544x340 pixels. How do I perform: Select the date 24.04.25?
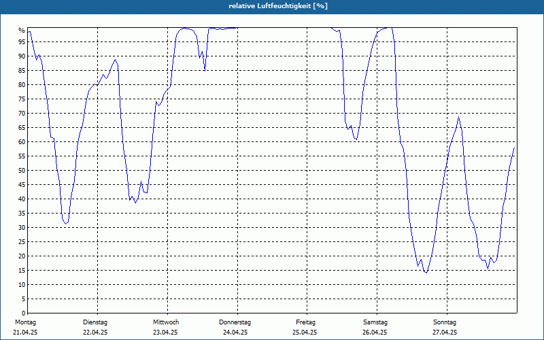point(235,333)
